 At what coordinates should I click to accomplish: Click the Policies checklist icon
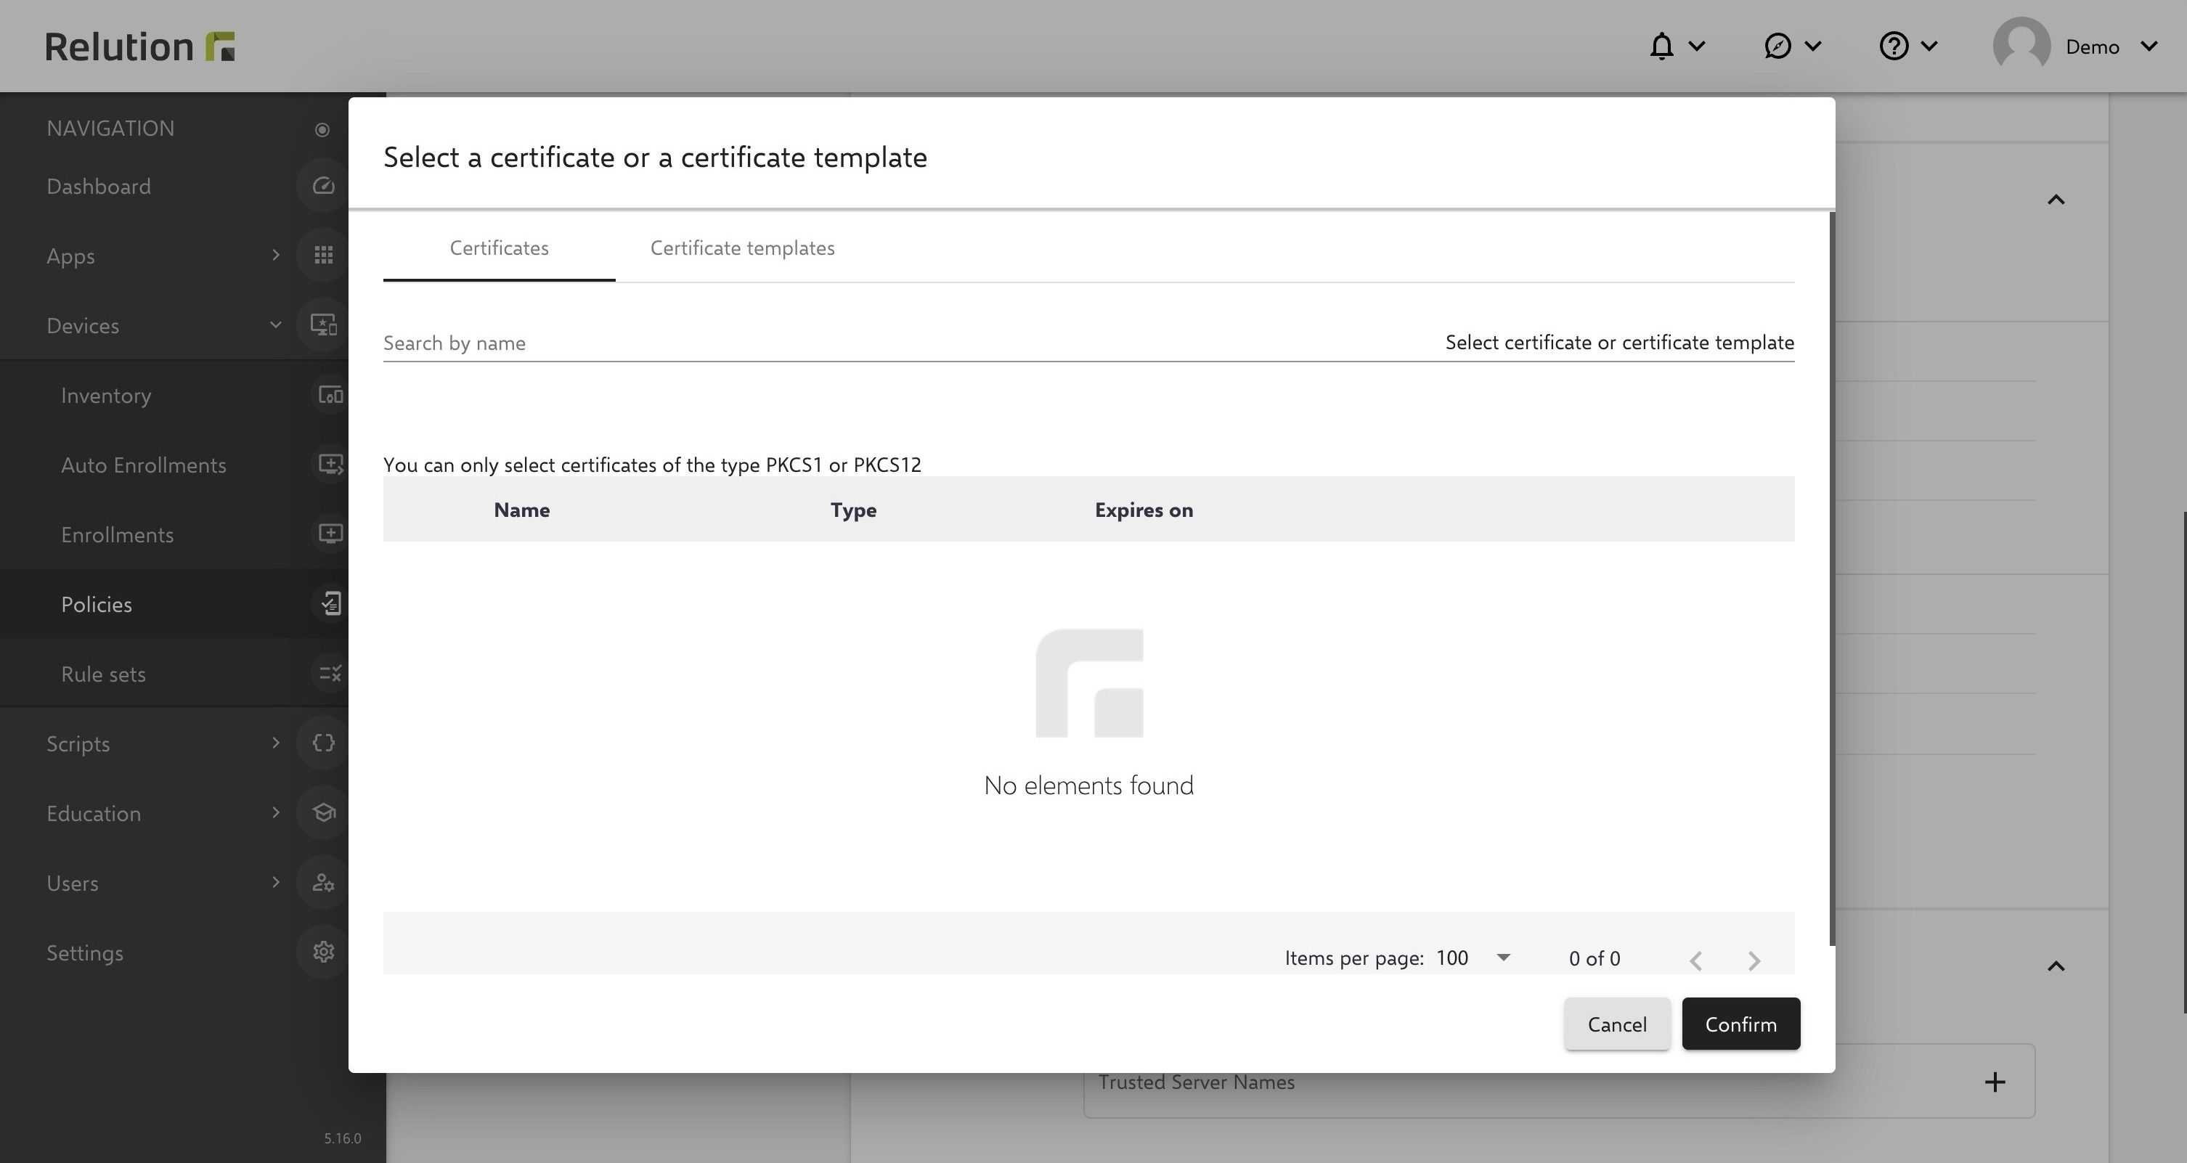tap(330, 603)
